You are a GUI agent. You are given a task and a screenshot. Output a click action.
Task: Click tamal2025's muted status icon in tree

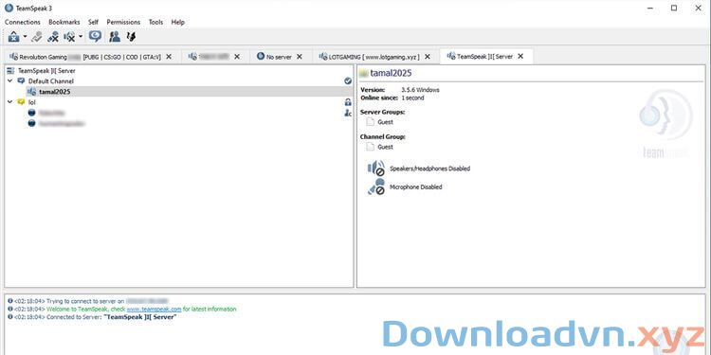tap(31, 92)
